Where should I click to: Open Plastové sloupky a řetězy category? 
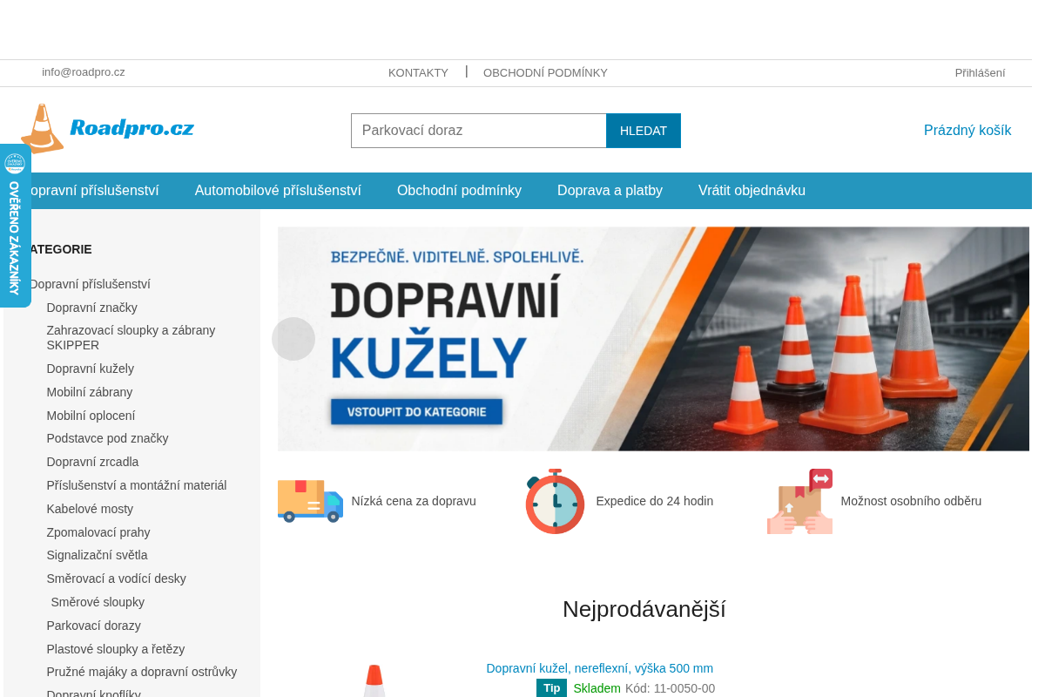[116, 649]
